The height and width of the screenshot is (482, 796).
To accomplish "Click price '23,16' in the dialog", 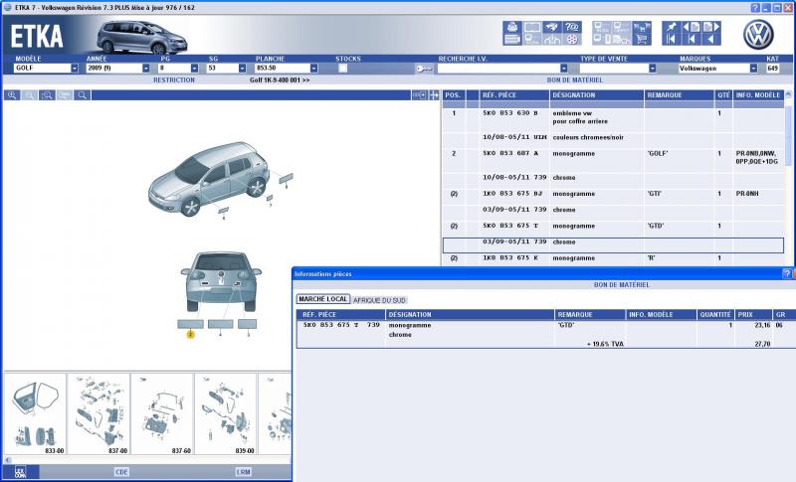I will click(762, 325).
